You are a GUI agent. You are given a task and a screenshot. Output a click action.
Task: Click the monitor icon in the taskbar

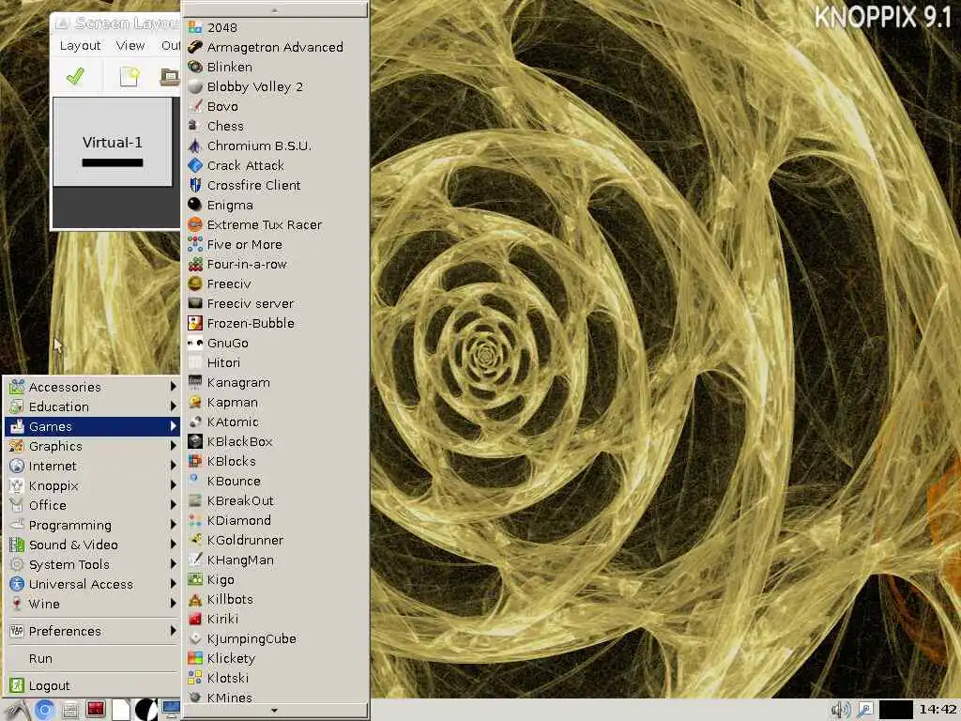pyautogui.click(x=171, y=710)
